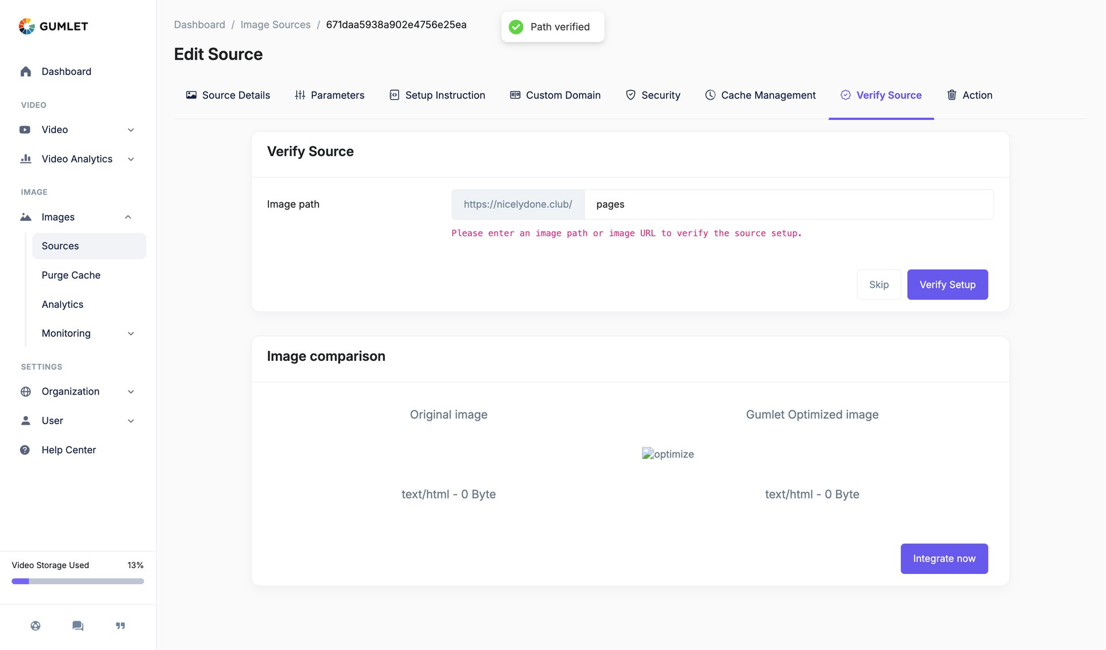Click the Gumlet logo icon
This screenshot has width=1106, height=650.
[26, 25]
